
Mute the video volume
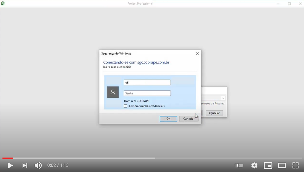point(38,165)
